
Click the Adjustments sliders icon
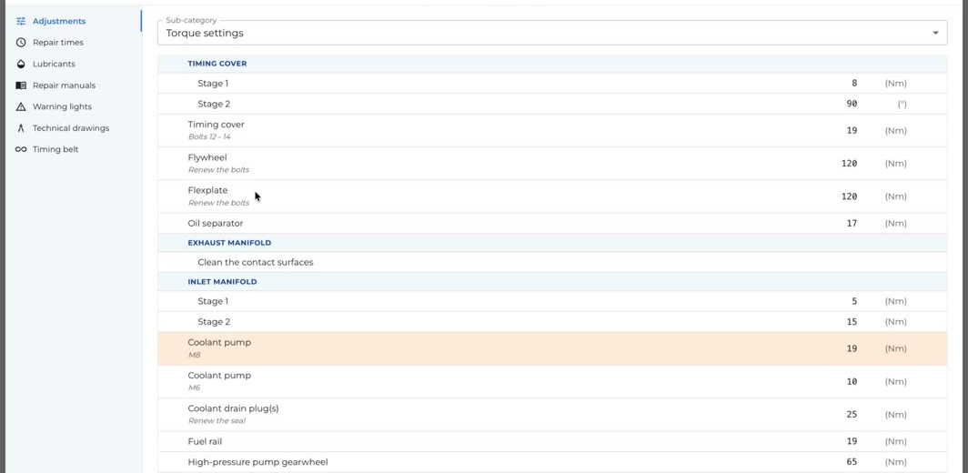pos(21,21)
